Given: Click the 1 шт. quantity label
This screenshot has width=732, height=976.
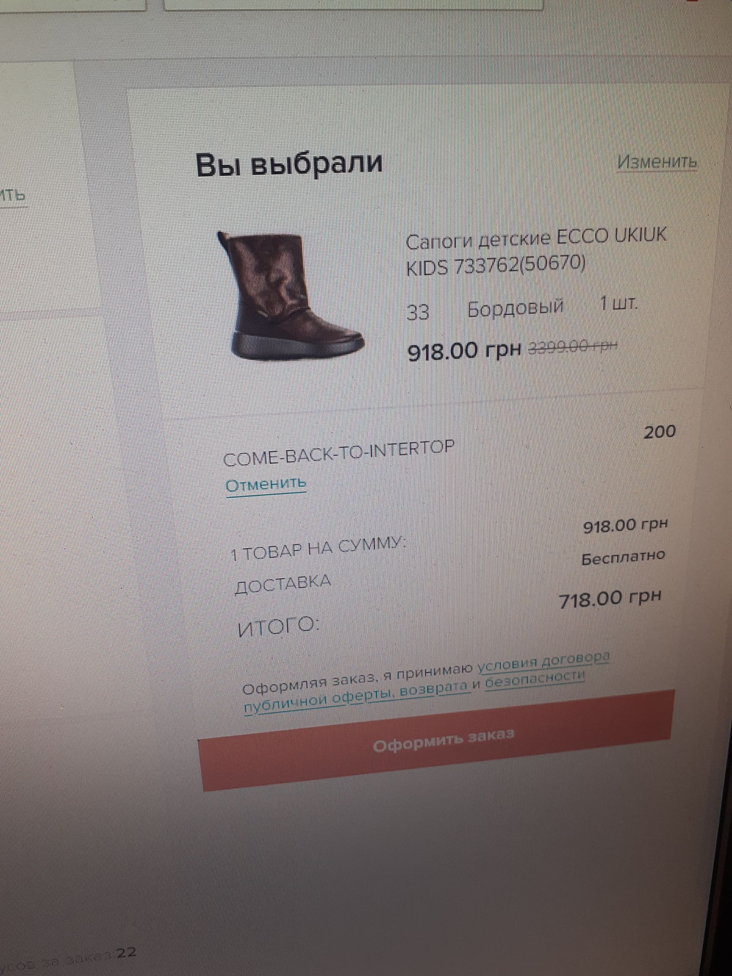Looking at the screenshot, I should pyautogui.click(x=619, y=303).
